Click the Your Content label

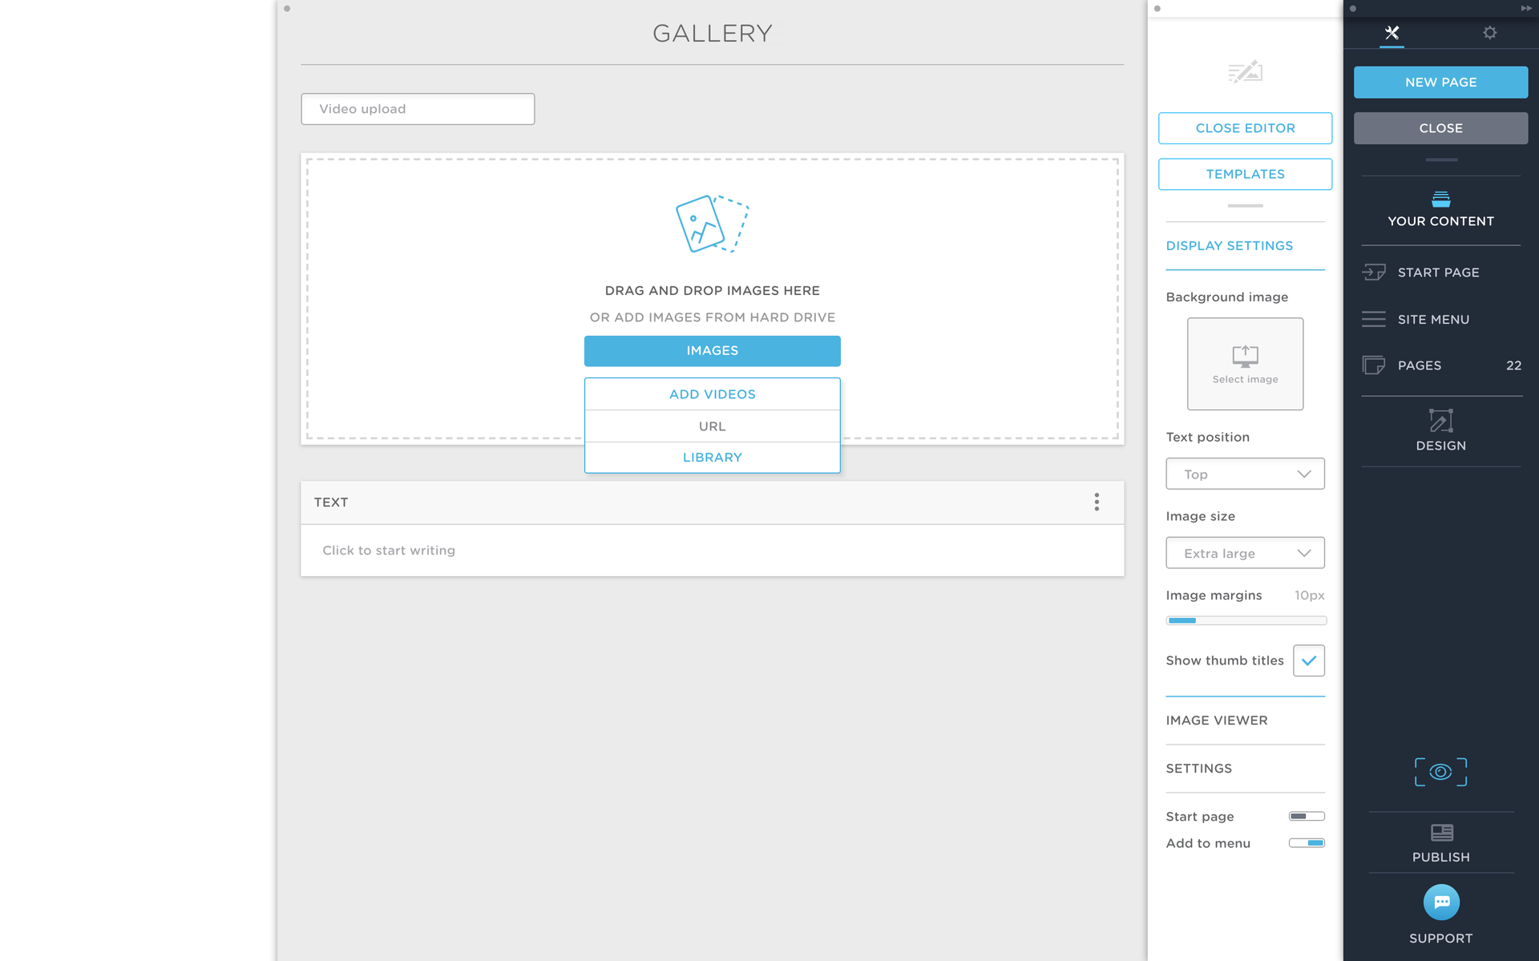1440,221
